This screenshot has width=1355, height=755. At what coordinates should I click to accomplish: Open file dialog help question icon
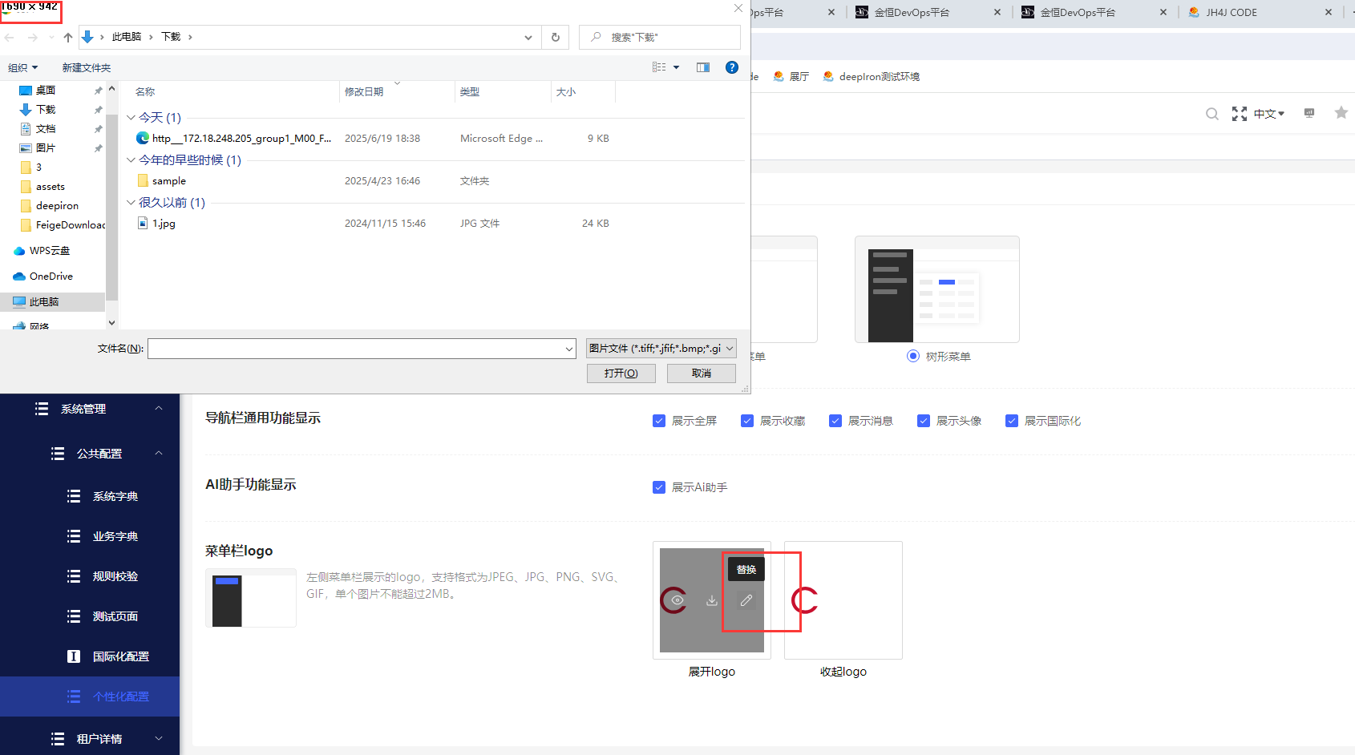(x=732, y=67)
